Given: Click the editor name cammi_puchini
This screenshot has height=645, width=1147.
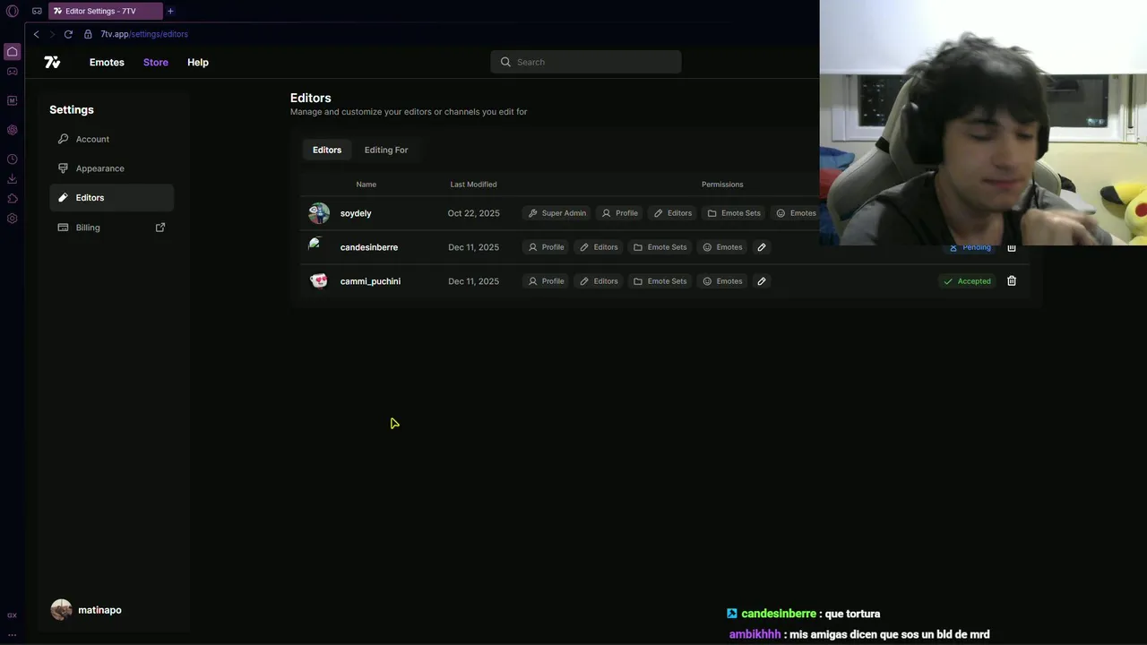Looking at the screenshot, I should point(370,281).
